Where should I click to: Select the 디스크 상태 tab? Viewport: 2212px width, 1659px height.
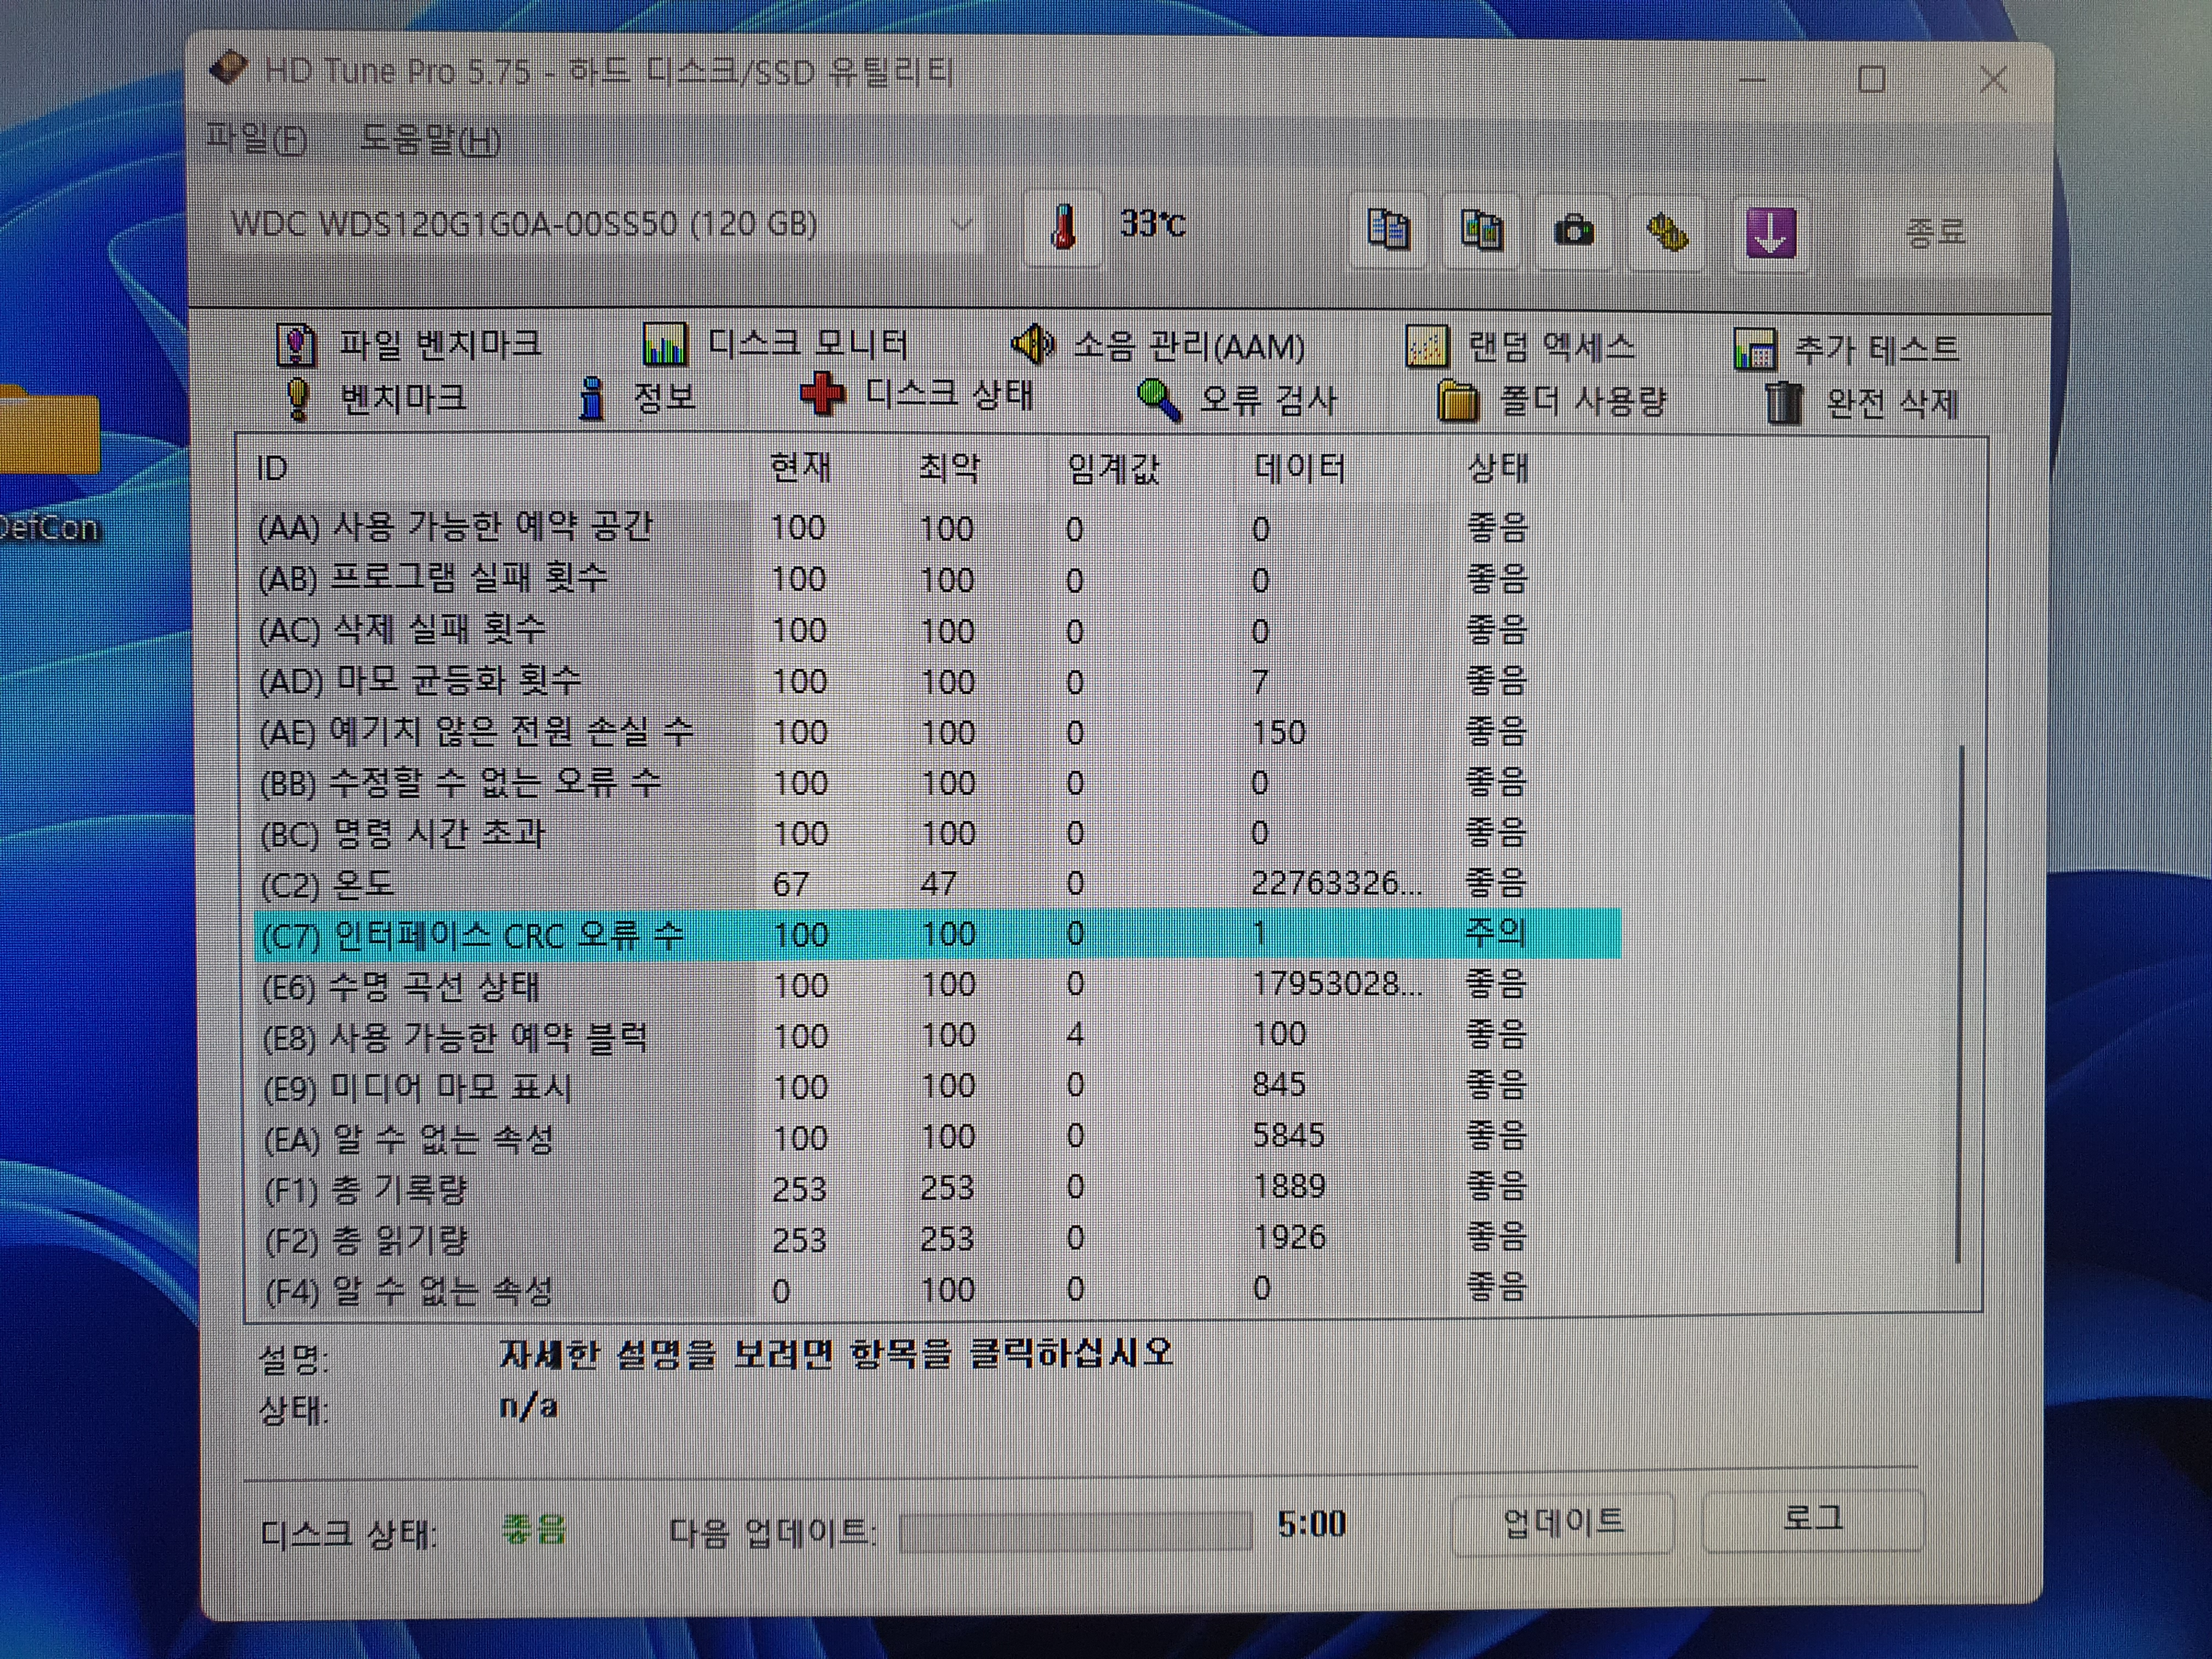[917, 395]
